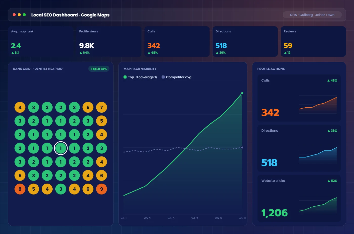Click the Competitor avg legend swatch
This screenshot has width=354, height=234.
tap(163, 77)
